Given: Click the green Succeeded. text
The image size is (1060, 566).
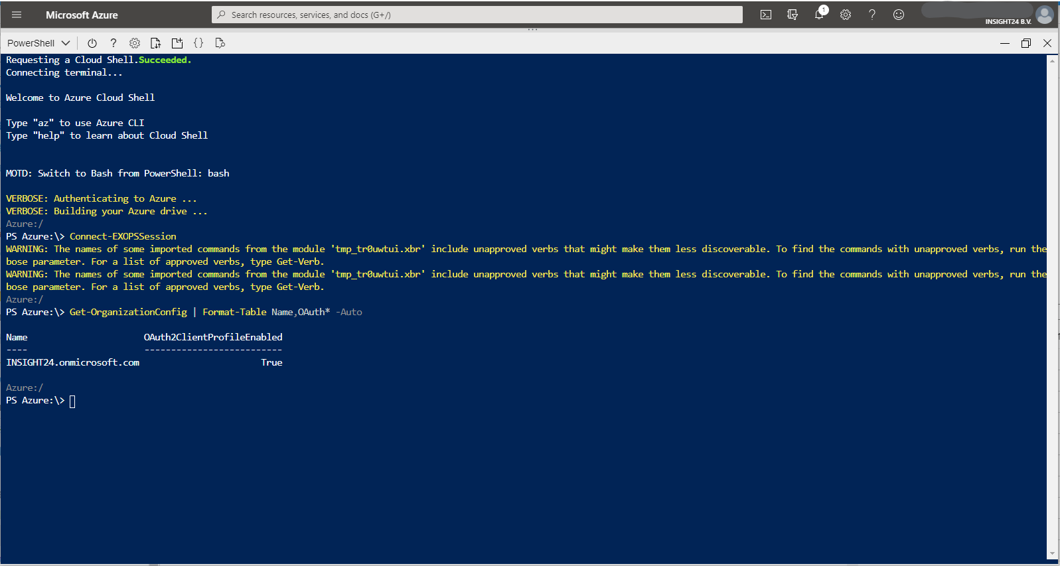Looking at the screenshot, I should click(165, 60).
